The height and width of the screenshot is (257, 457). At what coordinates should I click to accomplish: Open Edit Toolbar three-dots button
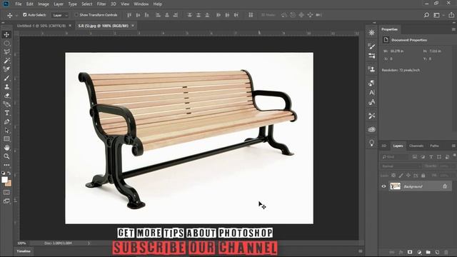tap(6, 165)
